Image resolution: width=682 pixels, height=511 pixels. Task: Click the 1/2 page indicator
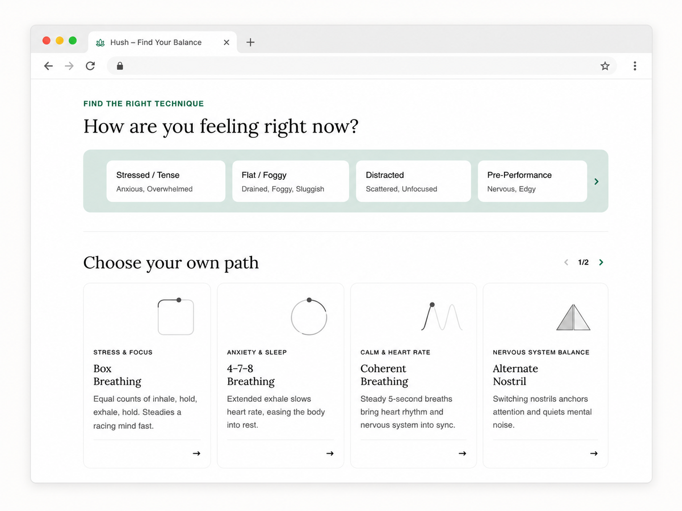pyautogui.click(x=584, y=263)
